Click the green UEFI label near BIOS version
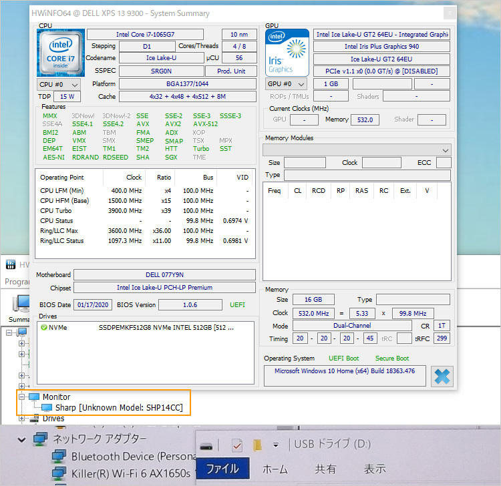 tap(237, 304)
